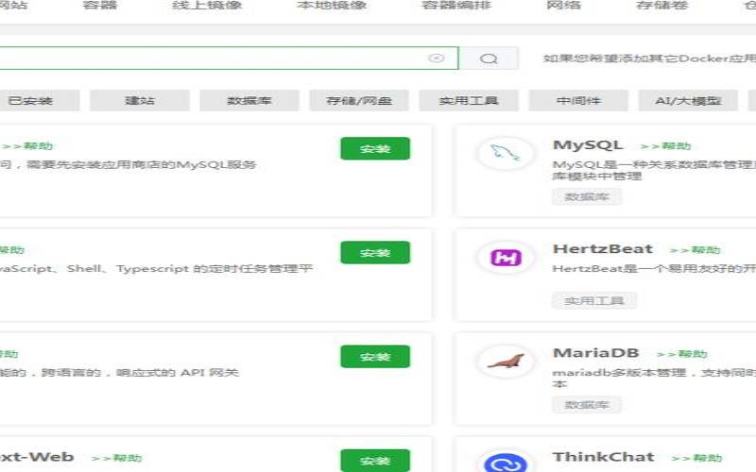Open the 网络 tab
Screen dimensions: 756x472
tap(563, 6)
